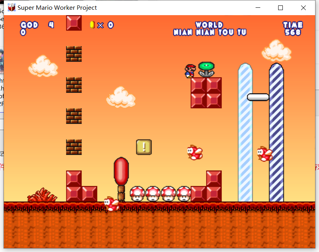Click the yellow exclamation mark block
Screen dimensions: 319x252
(x=144, y=147)
